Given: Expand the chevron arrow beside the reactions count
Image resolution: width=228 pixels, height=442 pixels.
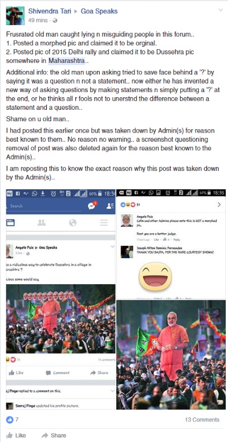Looking at the screenshot, I should tap(219, 205).
